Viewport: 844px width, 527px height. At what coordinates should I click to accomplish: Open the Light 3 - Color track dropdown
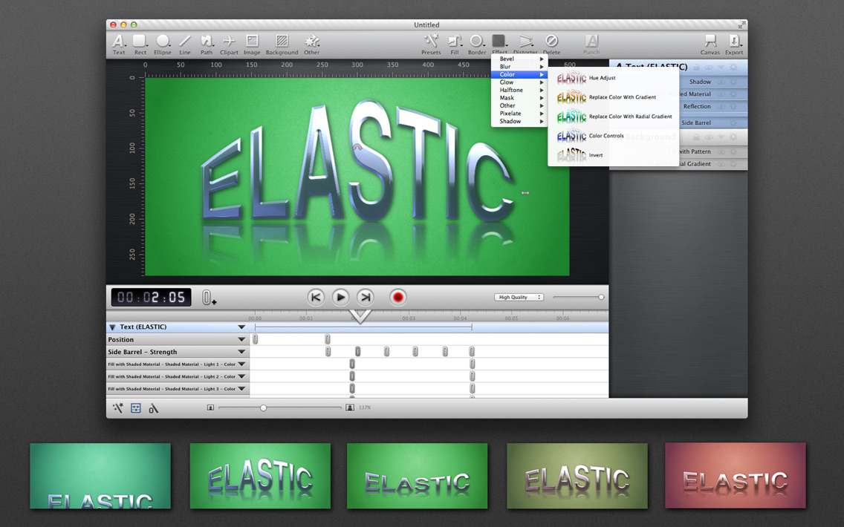[241, 389]
